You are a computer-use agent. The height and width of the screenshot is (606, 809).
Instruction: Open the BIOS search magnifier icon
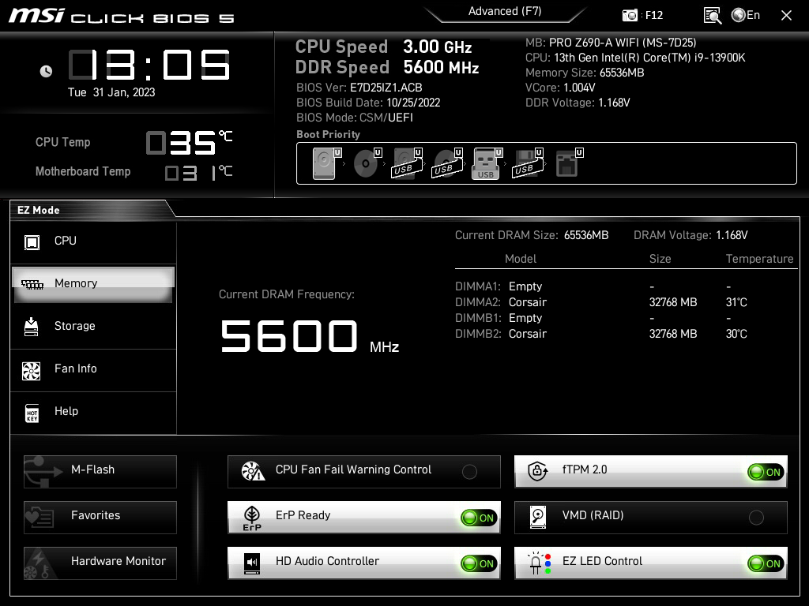(x=713, y=16)
